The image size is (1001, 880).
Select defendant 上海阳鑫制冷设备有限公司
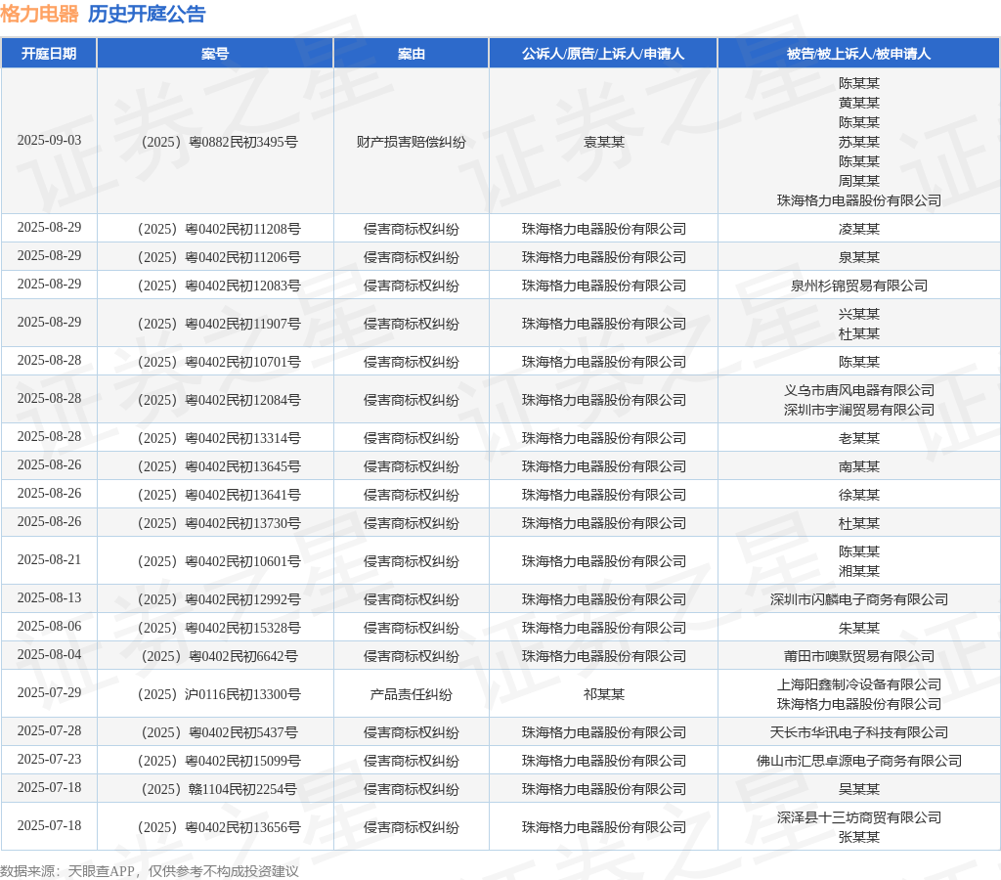pos(858,684)
